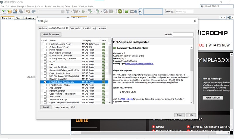Open the Production menu
234x139 pixels.
click(x=50, y=6)
